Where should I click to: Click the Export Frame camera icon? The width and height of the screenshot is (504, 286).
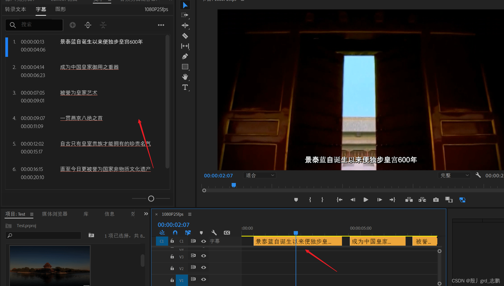(x=436, y=200)
